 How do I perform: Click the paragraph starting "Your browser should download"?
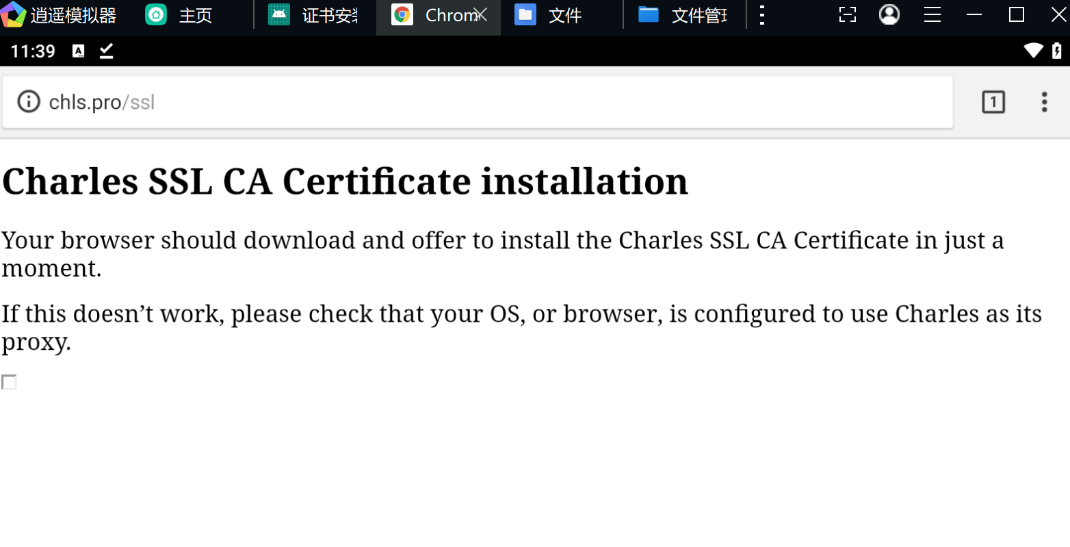tap(502, 254)
